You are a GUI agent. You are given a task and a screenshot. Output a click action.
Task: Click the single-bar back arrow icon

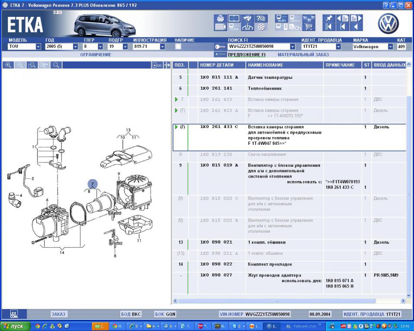343,27
